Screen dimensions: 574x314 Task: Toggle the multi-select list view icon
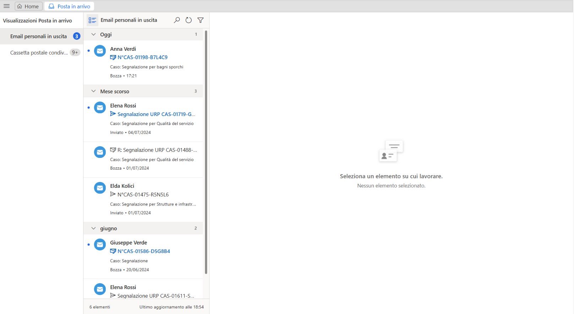pyautogui.click(x=92, y=20)
